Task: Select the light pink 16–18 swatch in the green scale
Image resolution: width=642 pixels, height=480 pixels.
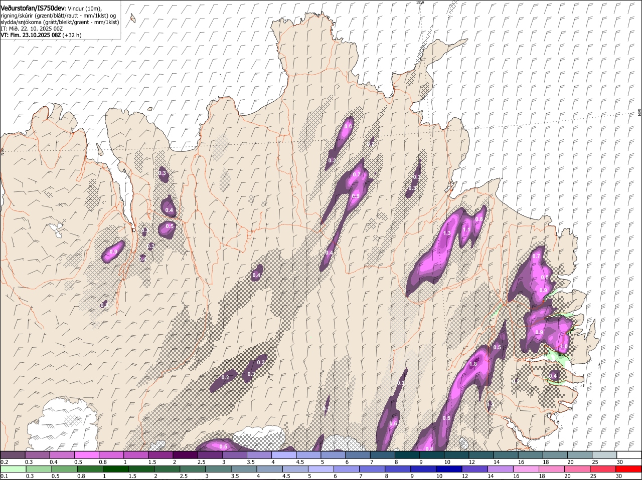Action: (526, 469)
